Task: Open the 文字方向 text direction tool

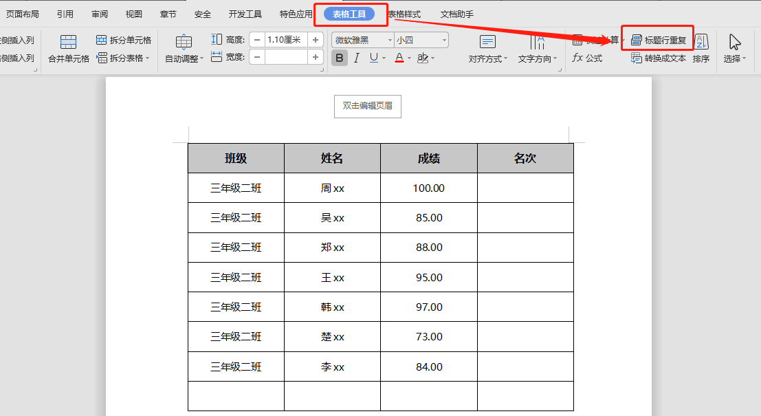Action: tap(538, 58)
